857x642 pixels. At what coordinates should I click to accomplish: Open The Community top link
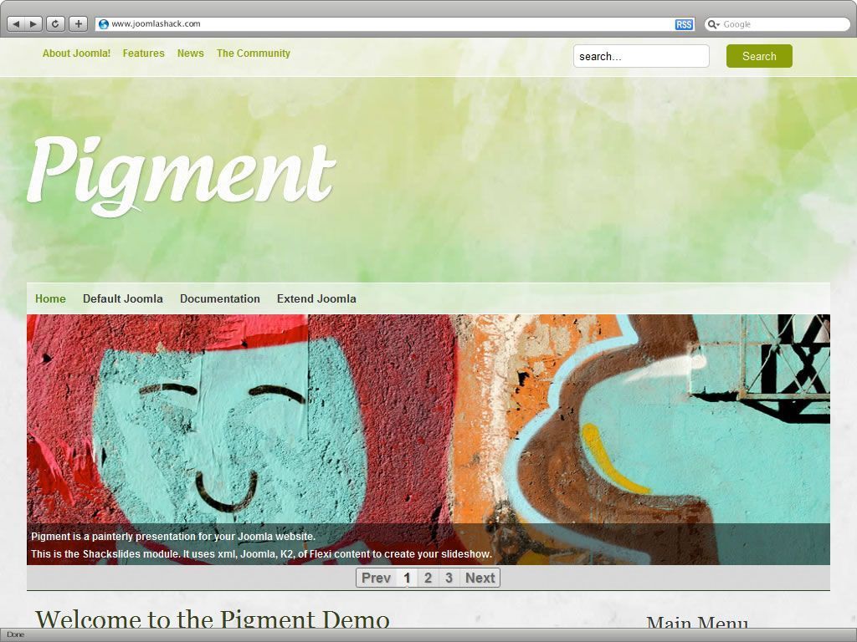(x=253, y=53)
